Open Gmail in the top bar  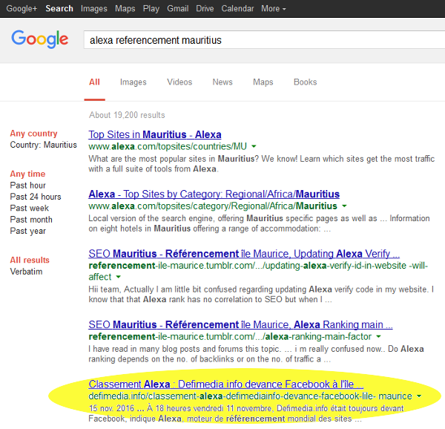pos(178,8)
